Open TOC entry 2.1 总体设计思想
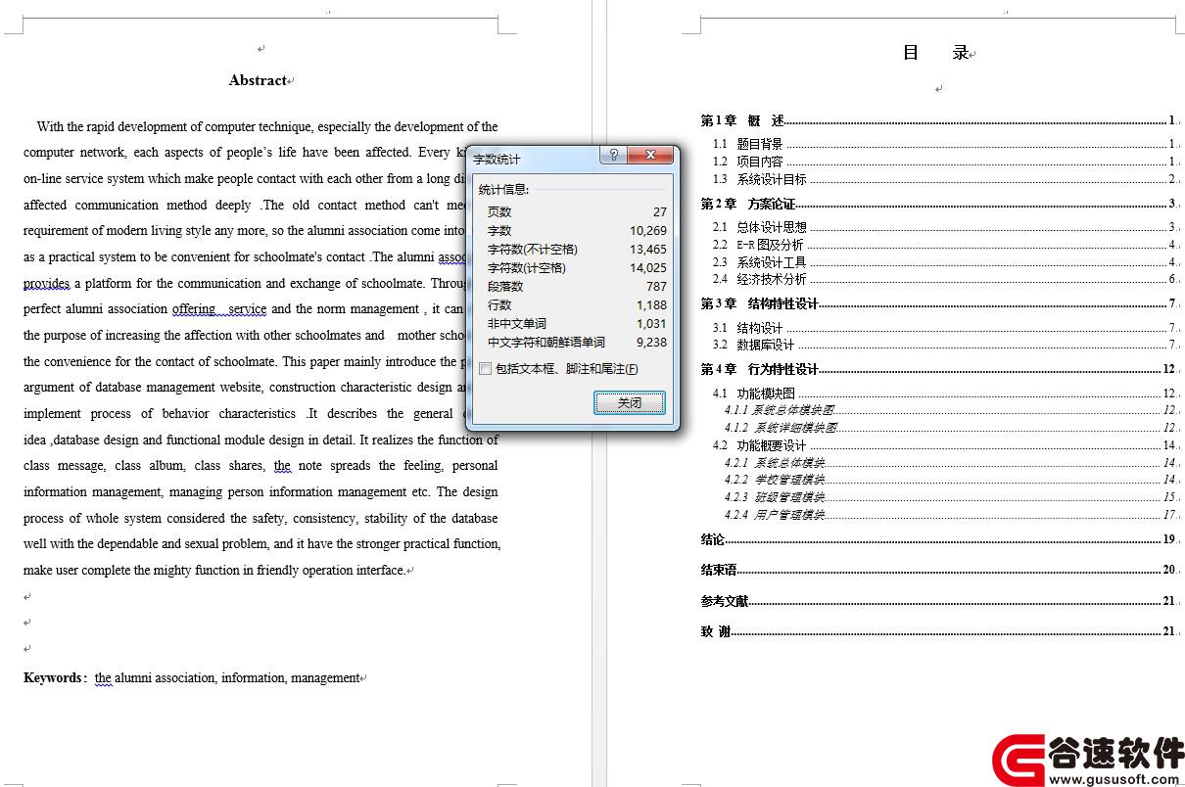This screenshot has width=1185, height=787. coord(943,227)
